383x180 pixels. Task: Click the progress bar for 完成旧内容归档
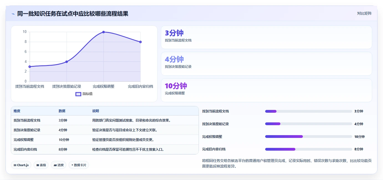(x=309, y=149)
